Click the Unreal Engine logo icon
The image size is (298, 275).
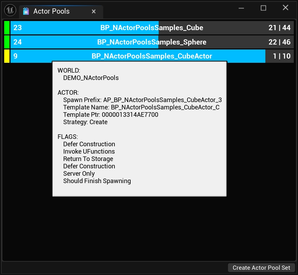pos(10,11)
